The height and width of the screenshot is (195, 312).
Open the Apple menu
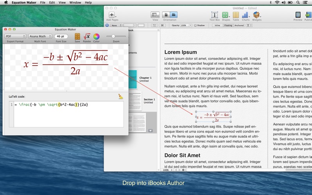point(6,2)
